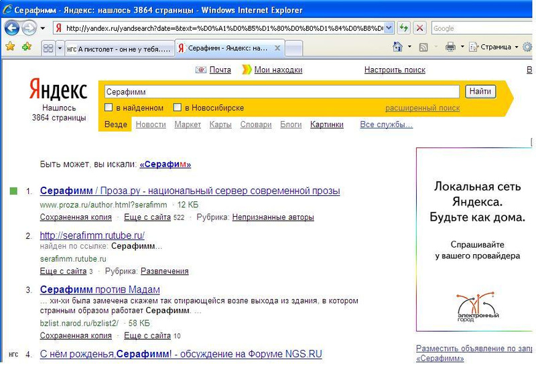Click the Yandex search query input field
The image size is (536, 382).
(280, 92)
